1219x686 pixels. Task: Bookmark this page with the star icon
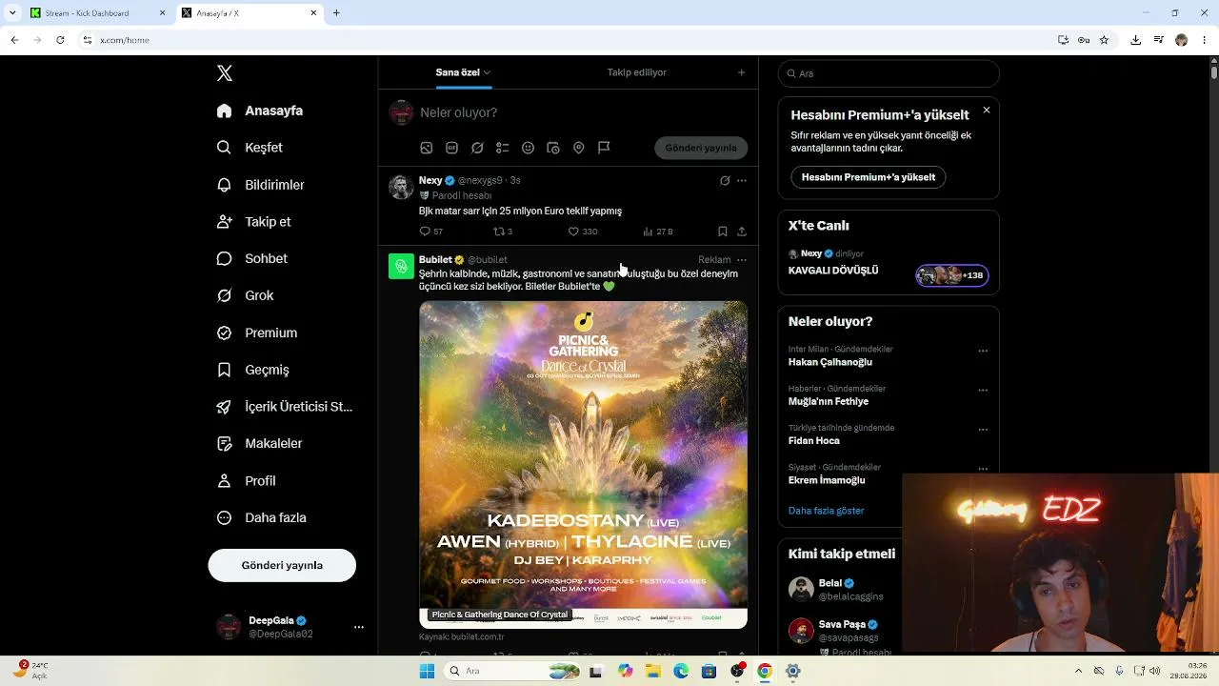click(1104, 40)
